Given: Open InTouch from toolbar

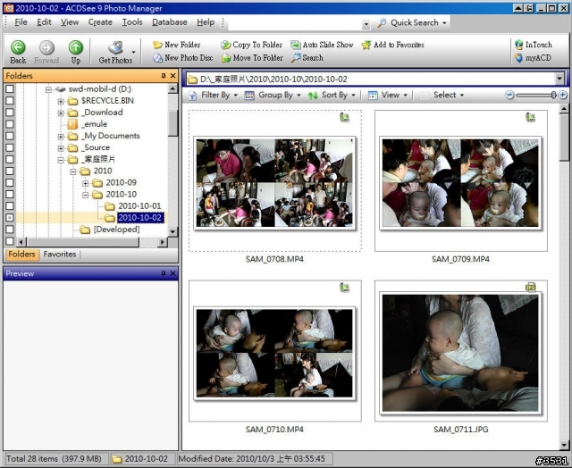Looking at the screenshot, I should click(533, 45).
